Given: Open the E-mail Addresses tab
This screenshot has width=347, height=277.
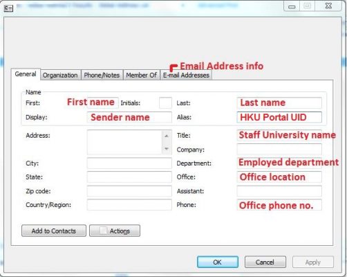Looking at the screenshot, I should (x=186, y=75).
